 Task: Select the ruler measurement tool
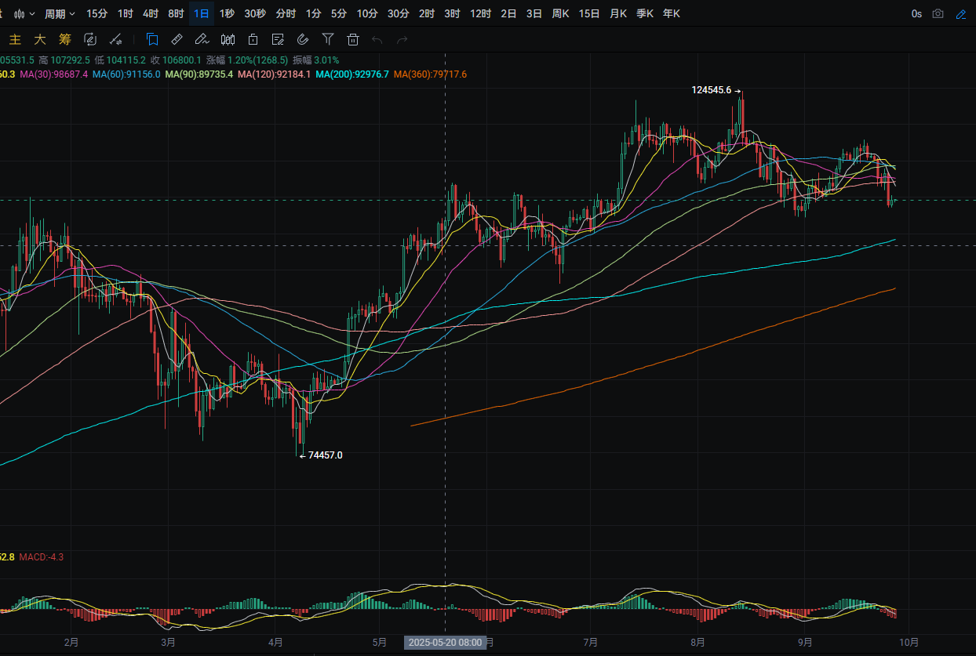[177, 39]
